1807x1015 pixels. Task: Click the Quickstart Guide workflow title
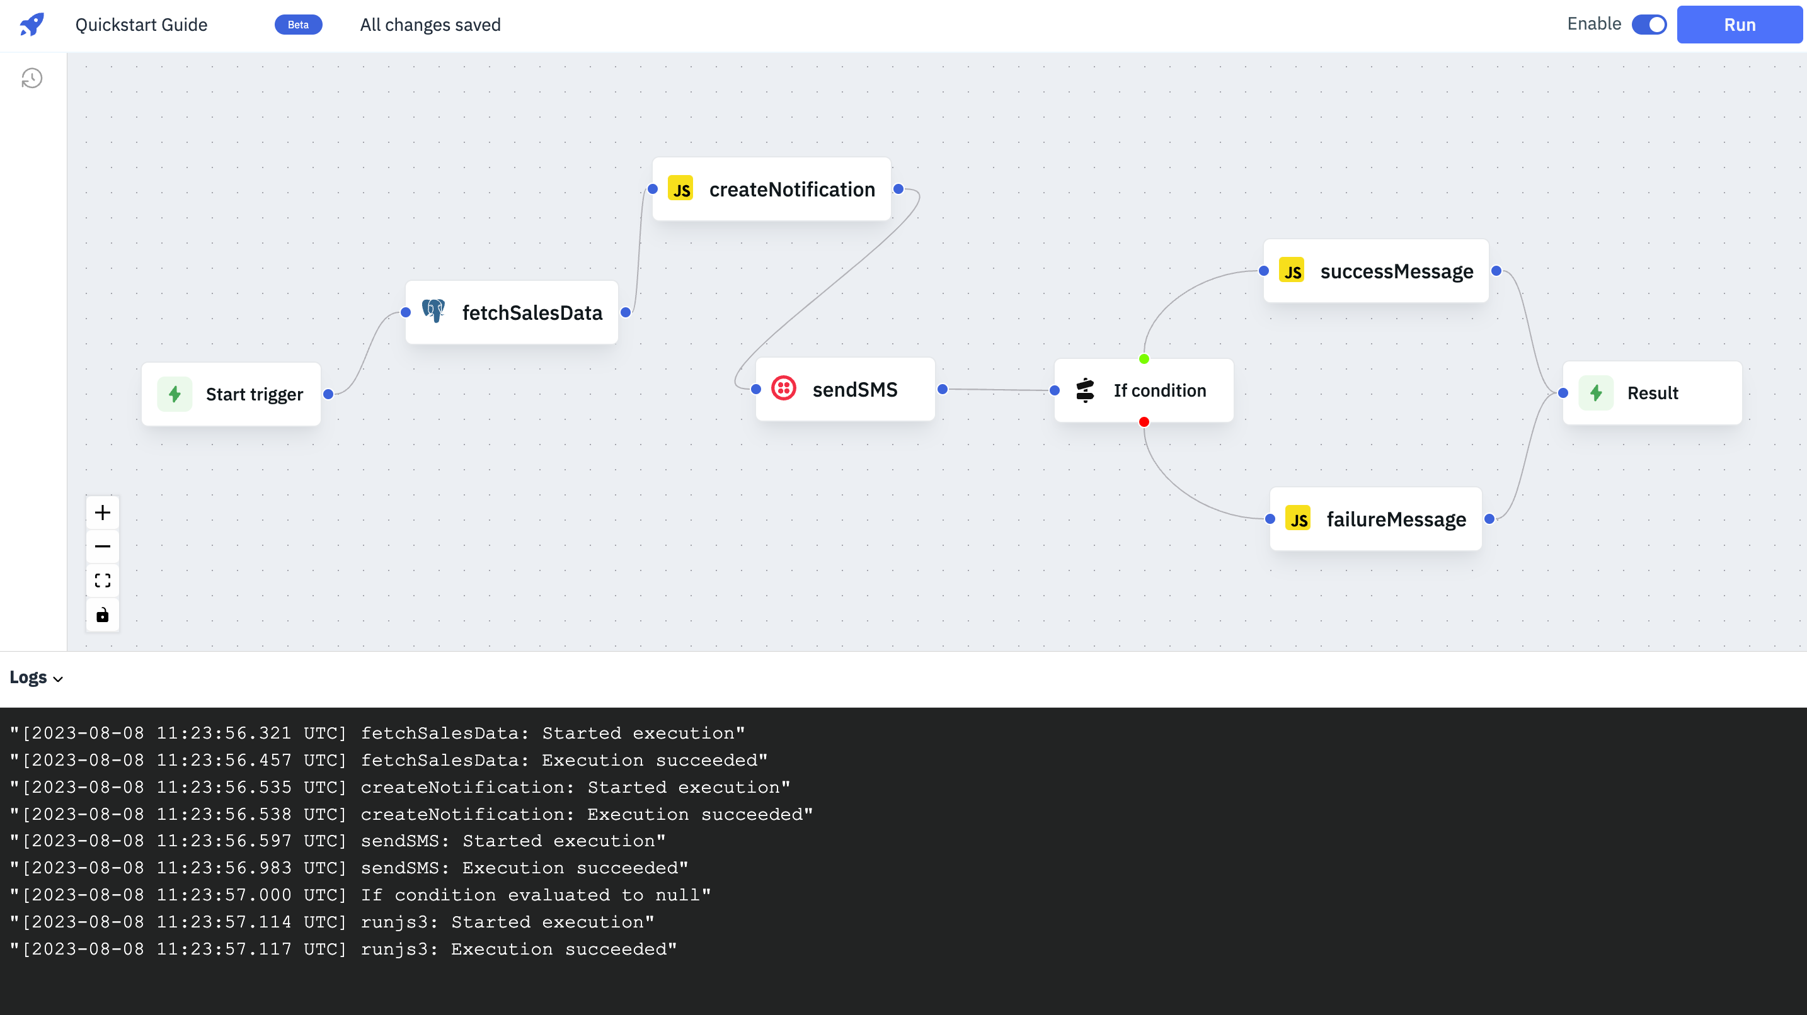click(141, 25)
